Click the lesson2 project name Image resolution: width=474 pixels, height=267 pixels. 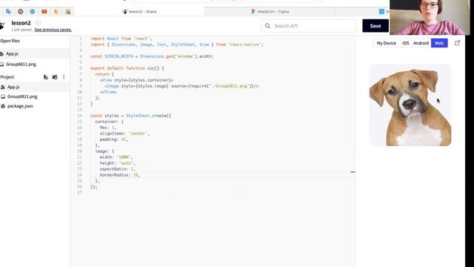click(21, 23)
